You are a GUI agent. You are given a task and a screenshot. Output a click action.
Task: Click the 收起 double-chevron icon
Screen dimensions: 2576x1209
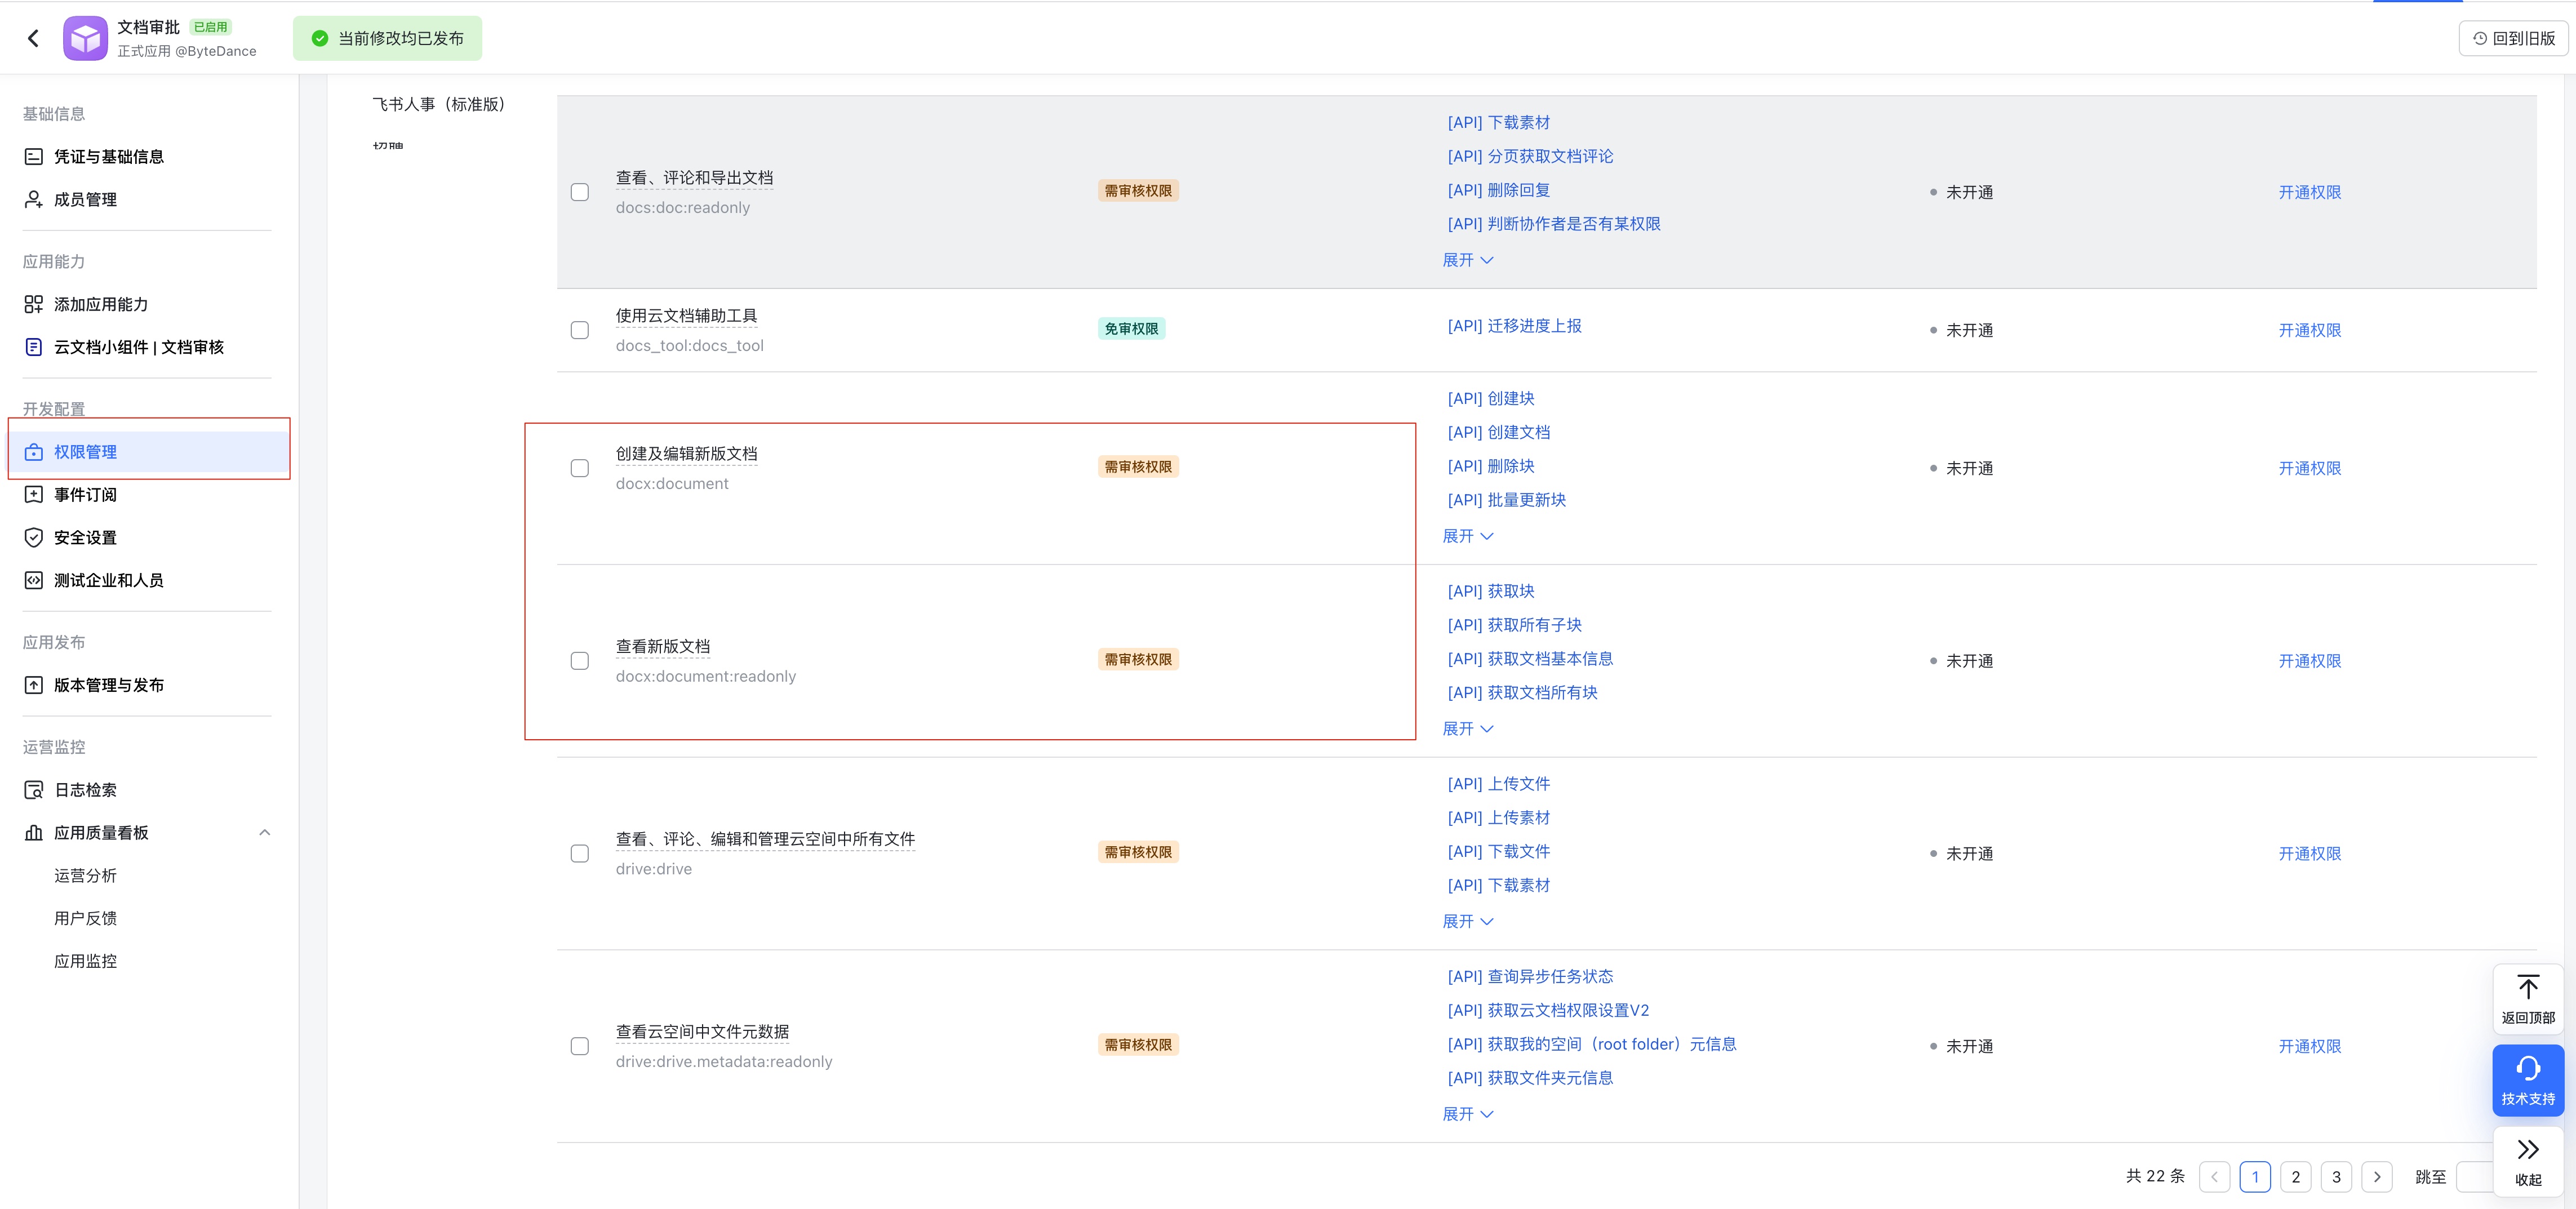pos(2527,1150)
